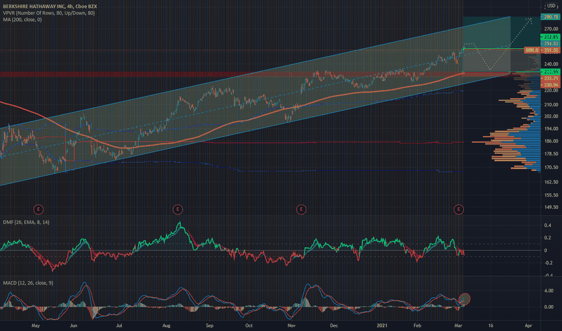Click the 240.00 price axis value

551,64
